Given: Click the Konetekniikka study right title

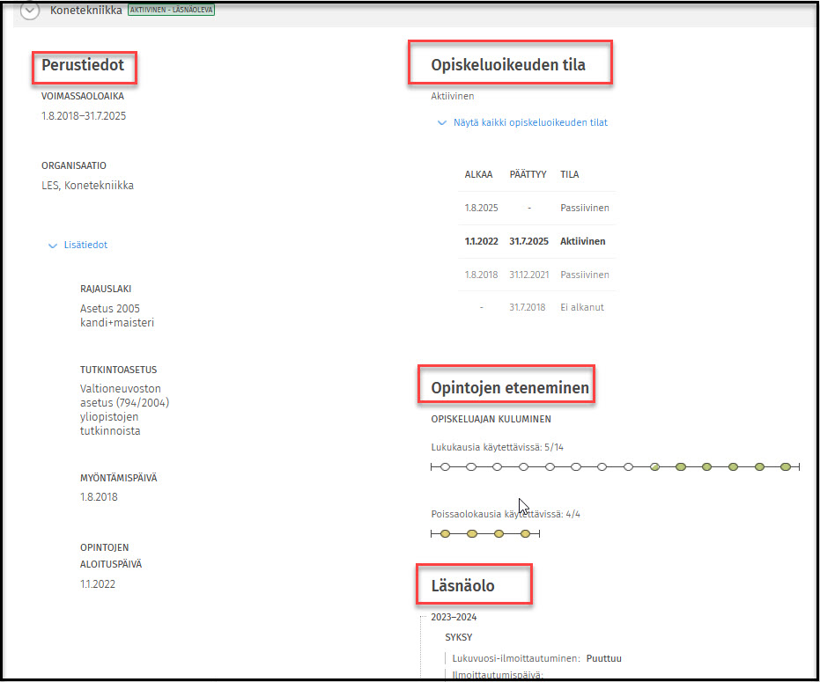Looking at the screenshot, I should 86,11.
